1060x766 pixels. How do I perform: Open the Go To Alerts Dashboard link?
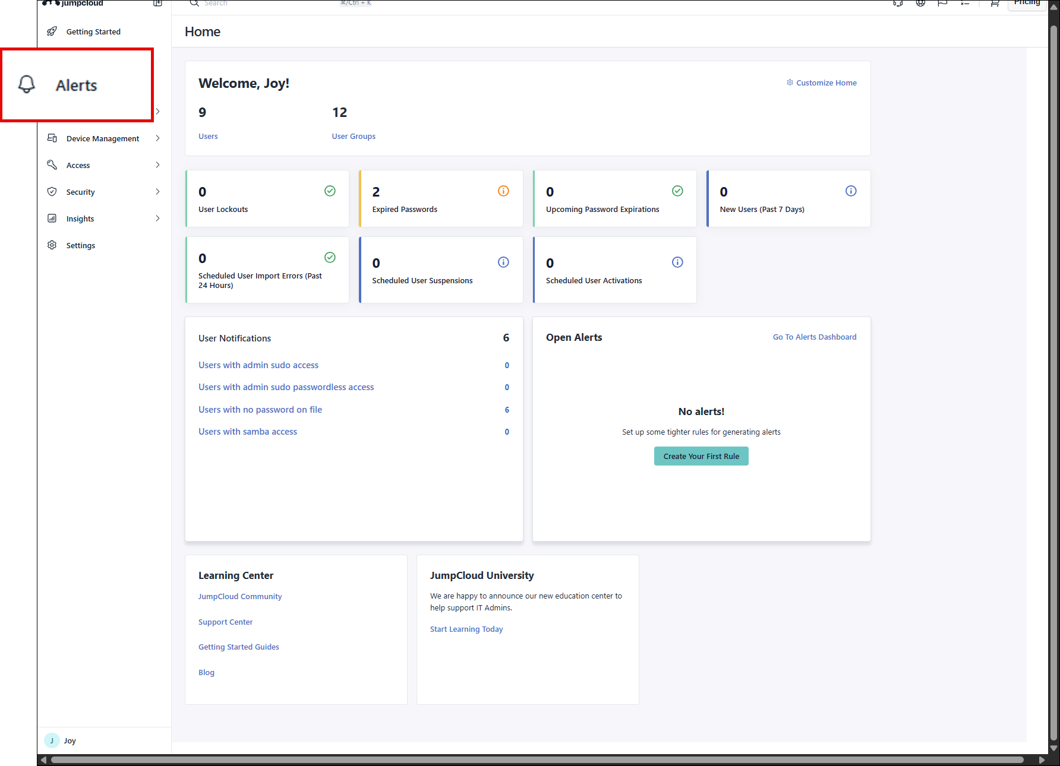(x=814, y=337)
